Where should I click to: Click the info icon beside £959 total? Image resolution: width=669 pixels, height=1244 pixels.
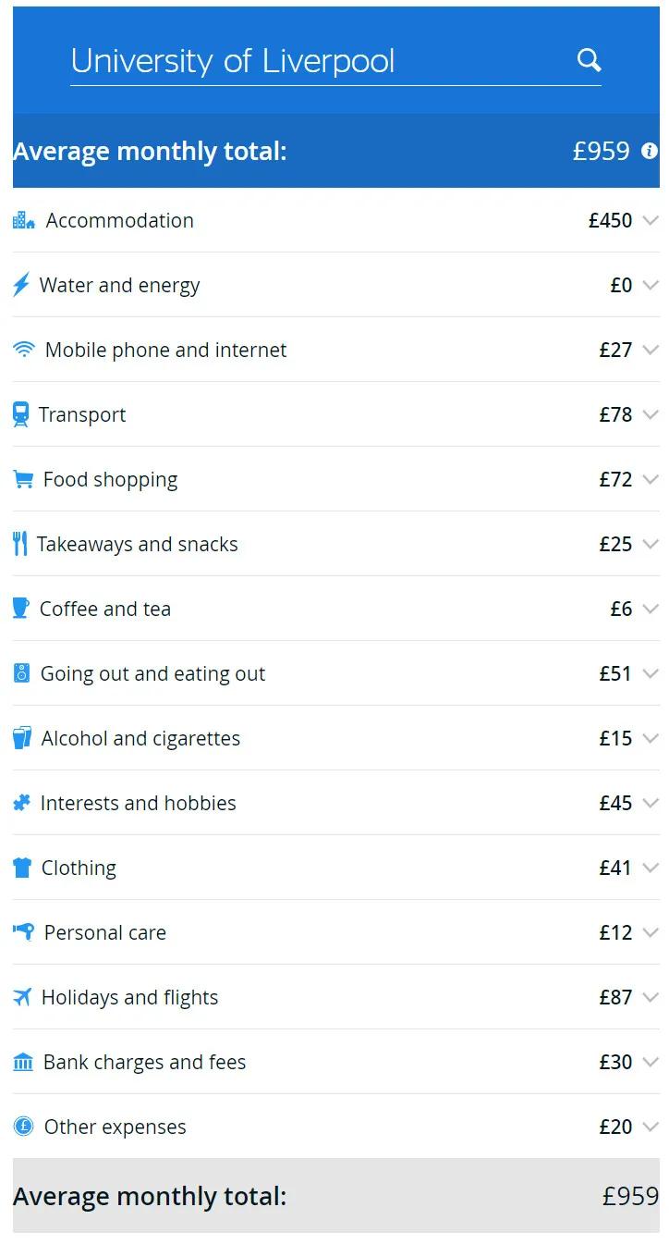click(650, 151)
